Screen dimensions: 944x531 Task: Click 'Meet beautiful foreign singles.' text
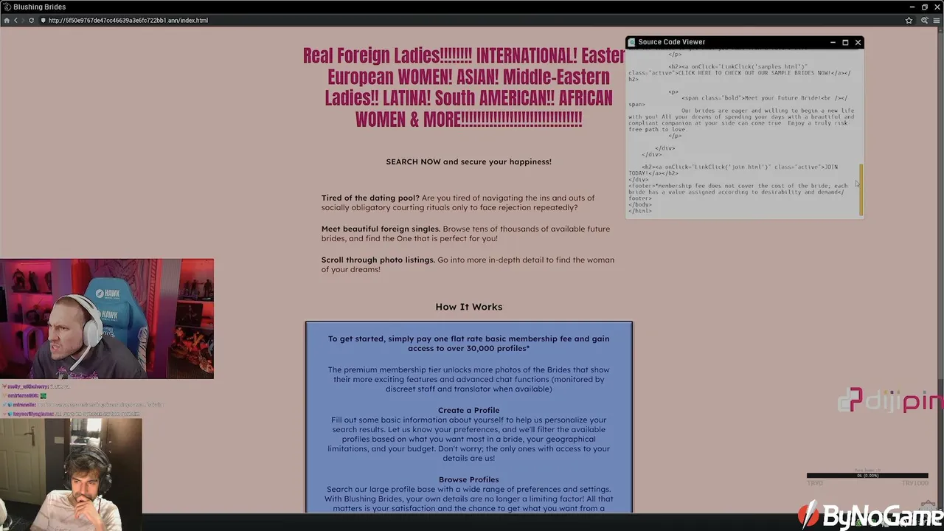[381, 229]
